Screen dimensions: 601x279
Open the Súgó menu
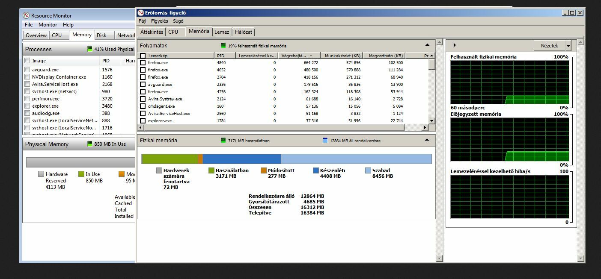(178, 21)
